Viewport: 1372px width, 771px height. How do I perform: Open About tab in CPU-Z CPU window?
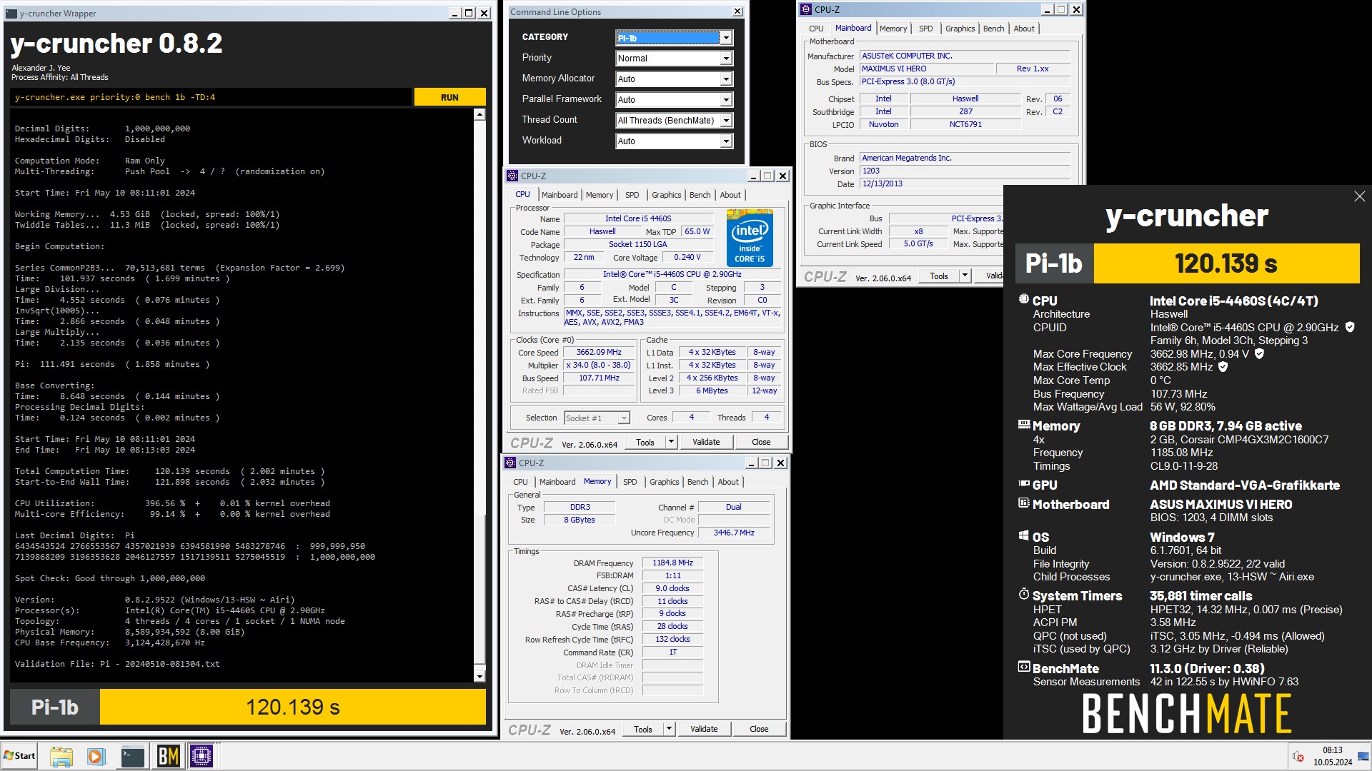(x=730, y=195)
